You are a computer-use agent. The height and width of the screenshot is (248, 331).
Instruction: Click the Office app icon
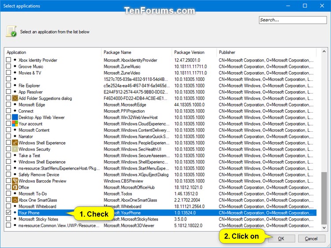tap(15, 187)
